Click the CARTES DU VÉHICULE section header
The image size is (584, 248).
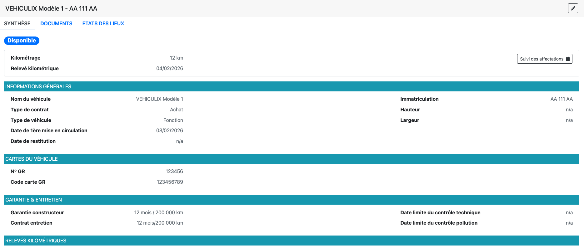coord(32,159)
